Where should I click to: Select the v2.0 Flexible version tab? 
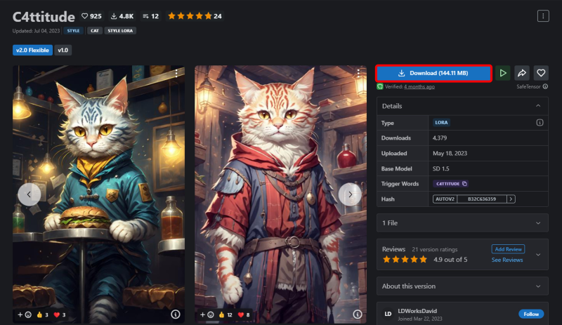(32, 50)
